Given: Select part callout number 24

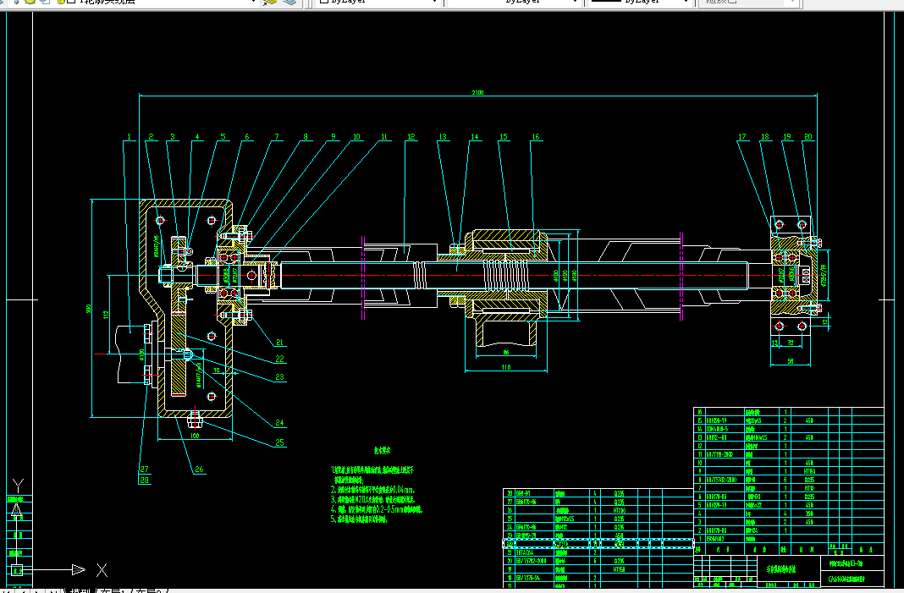Looking at the screenshot, I should tap(279, 423).
